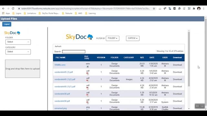
Task: Click the inner scrollbar down arrow
Action: (189, 109)
